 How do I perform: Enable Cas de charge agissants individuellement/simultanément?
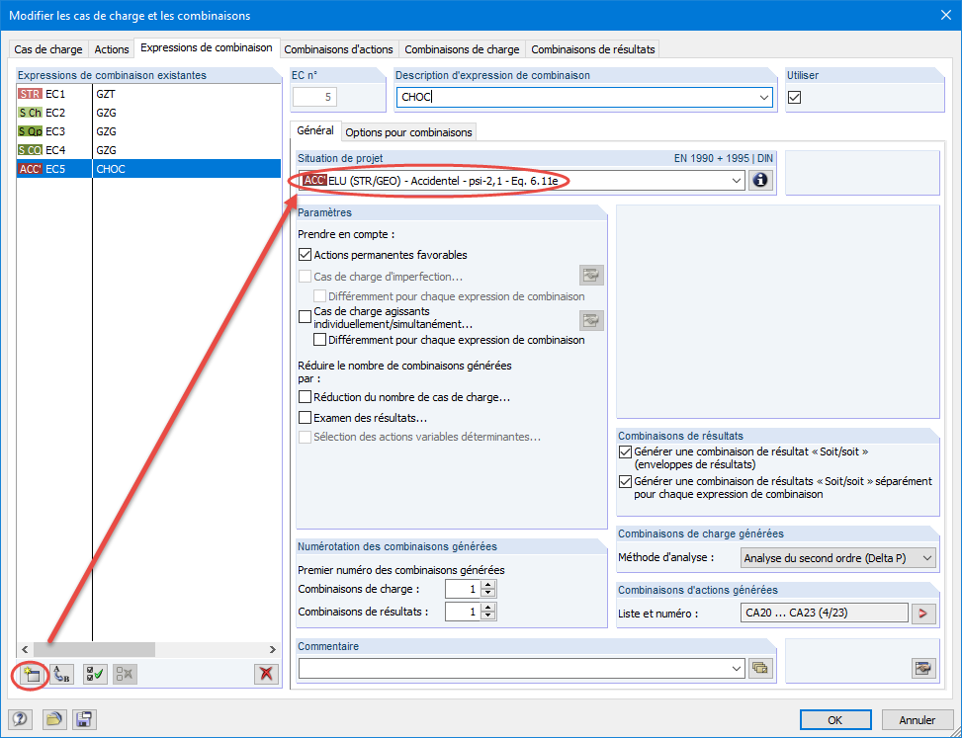[x=305, y=317]
